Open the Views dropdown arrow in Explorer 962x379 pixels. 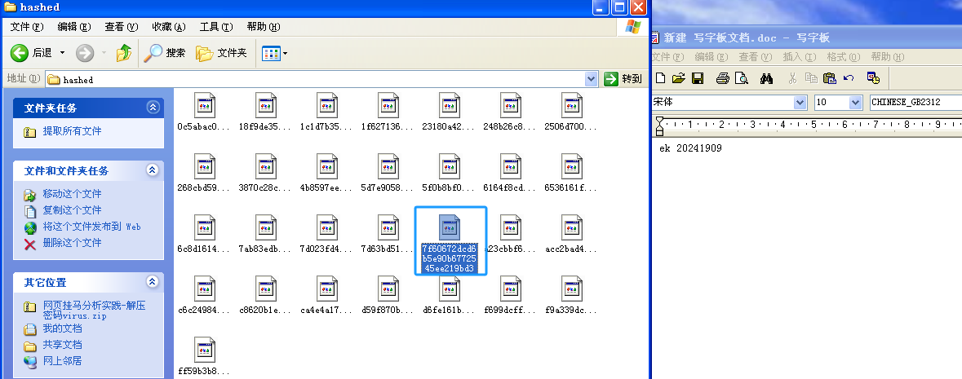pos(285,53)
